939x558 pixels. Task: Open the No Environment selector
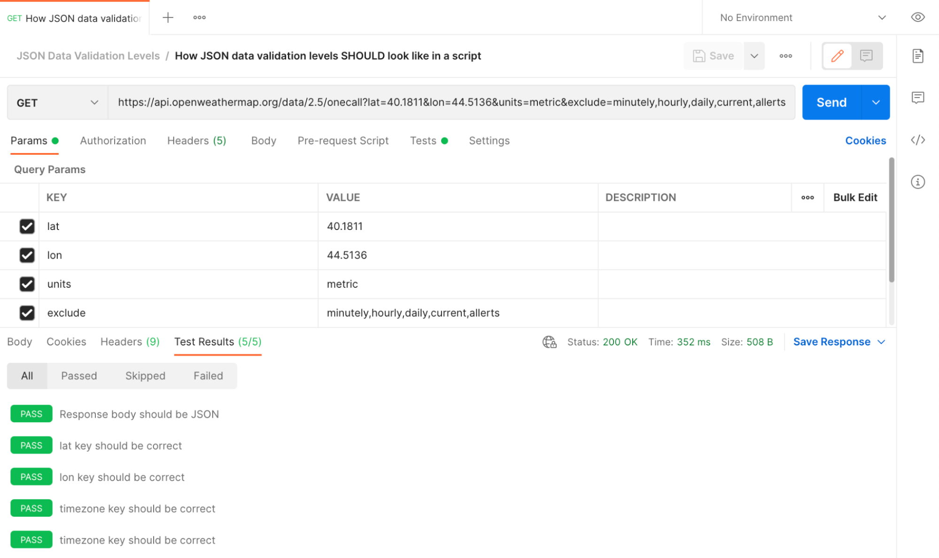(x=803, y=18)
